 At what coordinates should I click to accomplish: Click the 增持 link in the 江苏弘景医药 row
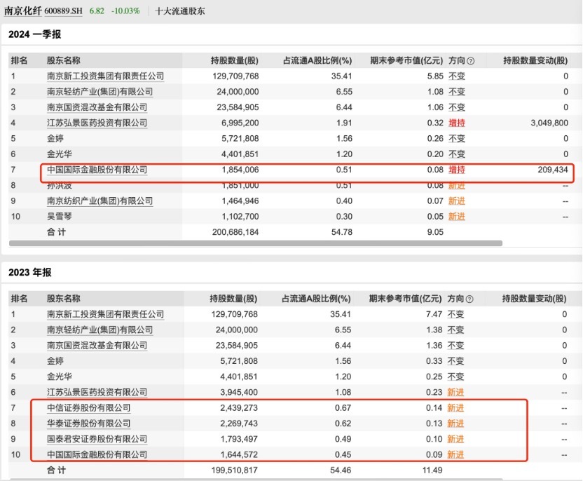(457, 123)
